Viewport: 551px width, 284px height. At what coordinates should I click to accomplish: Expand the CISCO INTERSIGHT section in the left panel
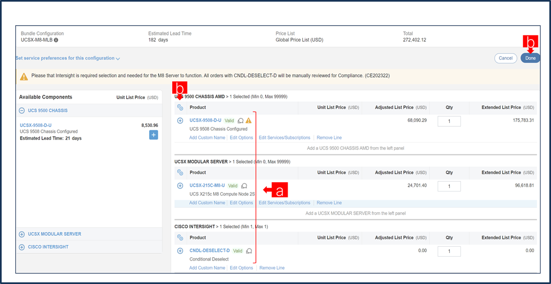coord(22,247)
